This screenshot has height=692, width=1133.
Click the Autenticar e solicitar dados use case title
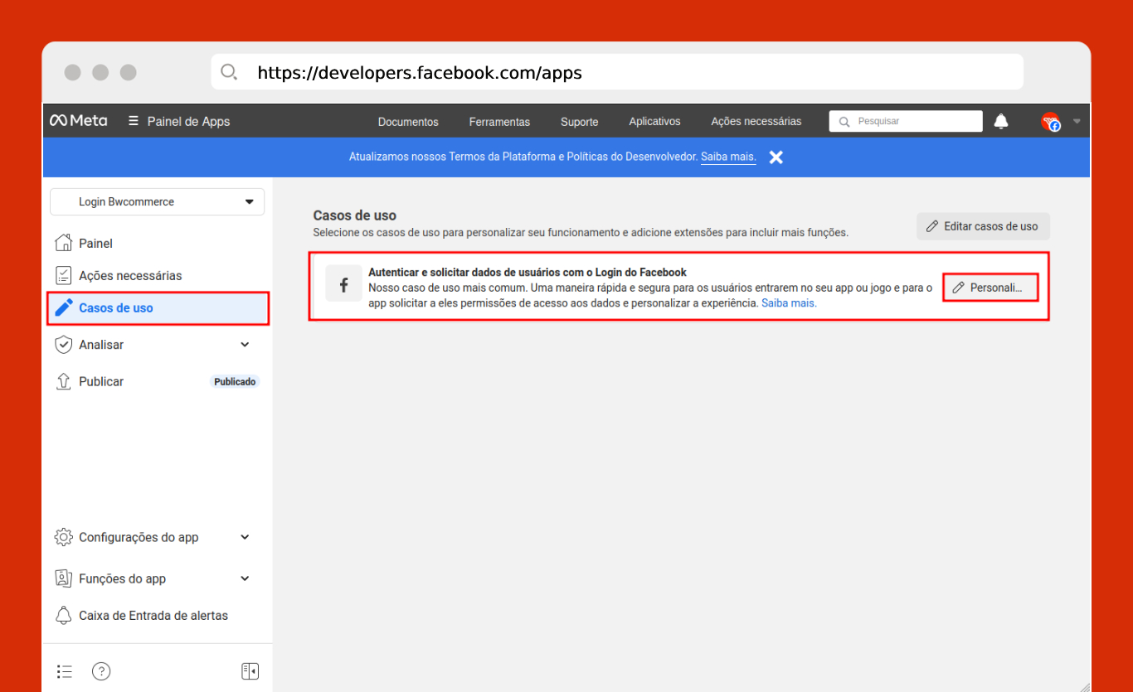point(528,272)
